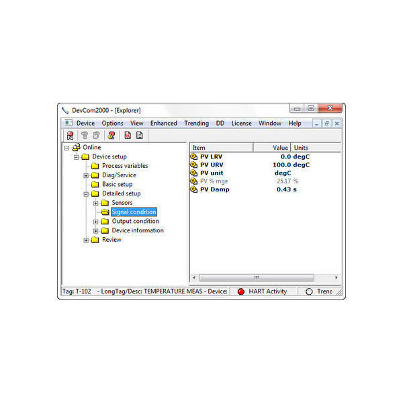Click the Detailed setup folder icon
This screenshot has height=403, width=403.
[95, 193]
